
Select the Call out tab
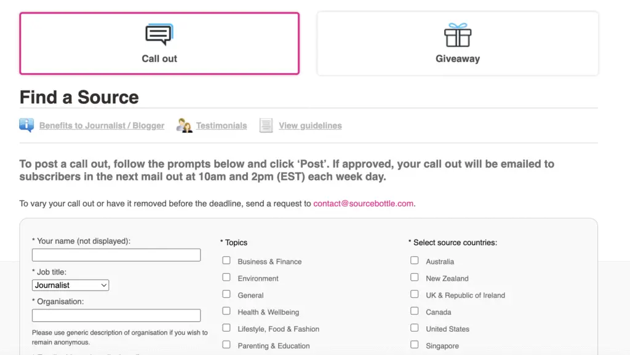pyautogui.click(x=159, y=44)
